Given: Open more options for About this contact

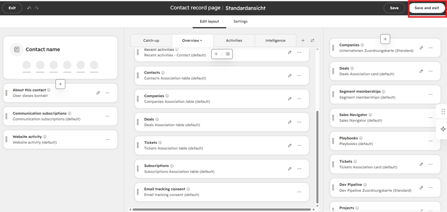Looking at the screenshot, I should click(x=107, y=93).
